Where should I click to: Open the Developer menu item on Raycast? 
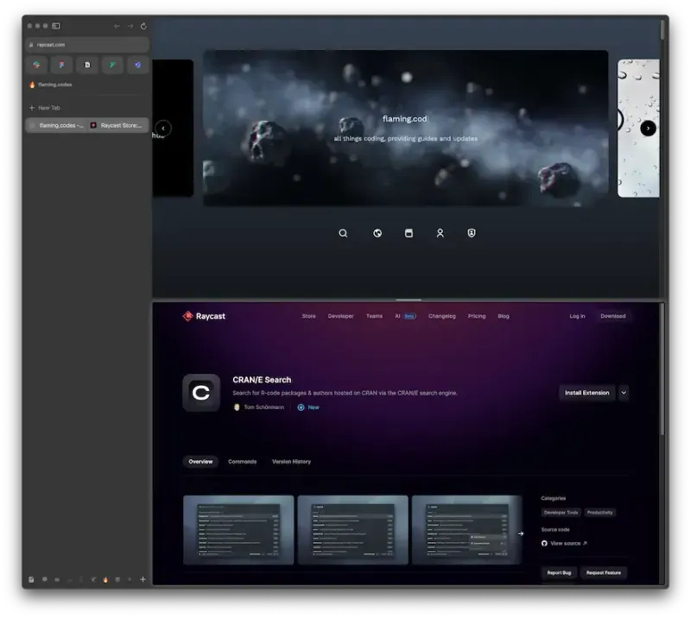click(x=340, y=316)
